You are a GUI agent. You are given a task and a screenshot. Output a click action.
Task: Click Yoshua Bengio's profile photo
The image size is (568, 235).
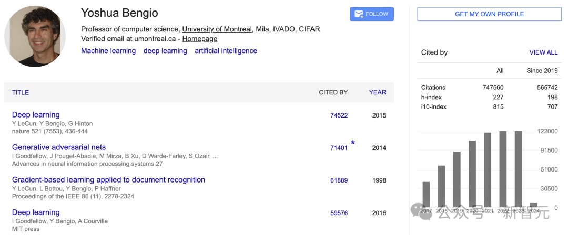point(35,36)
